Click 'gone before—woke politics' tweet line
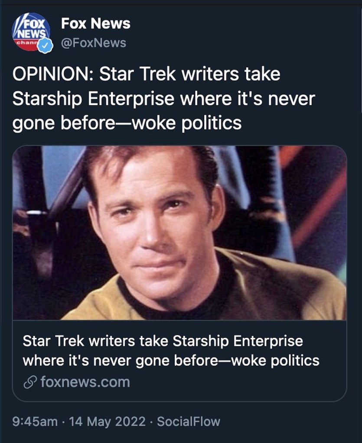362x443 pixels. point(127,123)
